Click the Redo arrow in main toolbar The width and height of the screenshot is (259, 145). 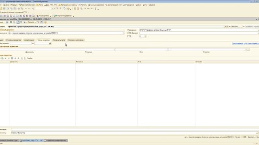(x=29, y=8)
